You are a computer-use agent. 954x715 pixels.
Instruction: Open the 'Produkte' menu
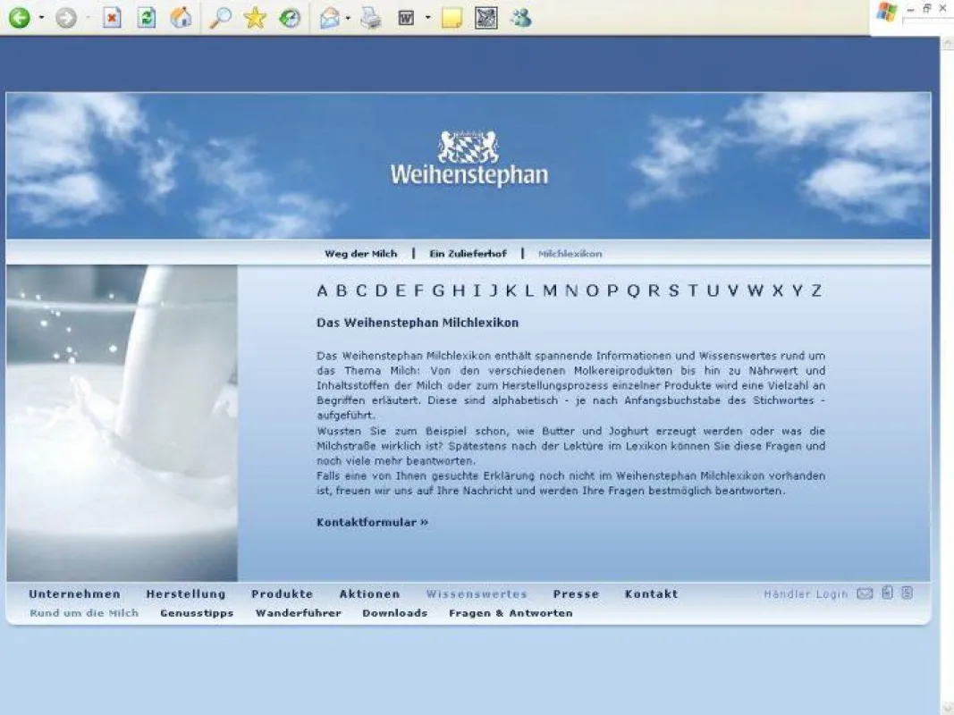[x=282, y=594]
